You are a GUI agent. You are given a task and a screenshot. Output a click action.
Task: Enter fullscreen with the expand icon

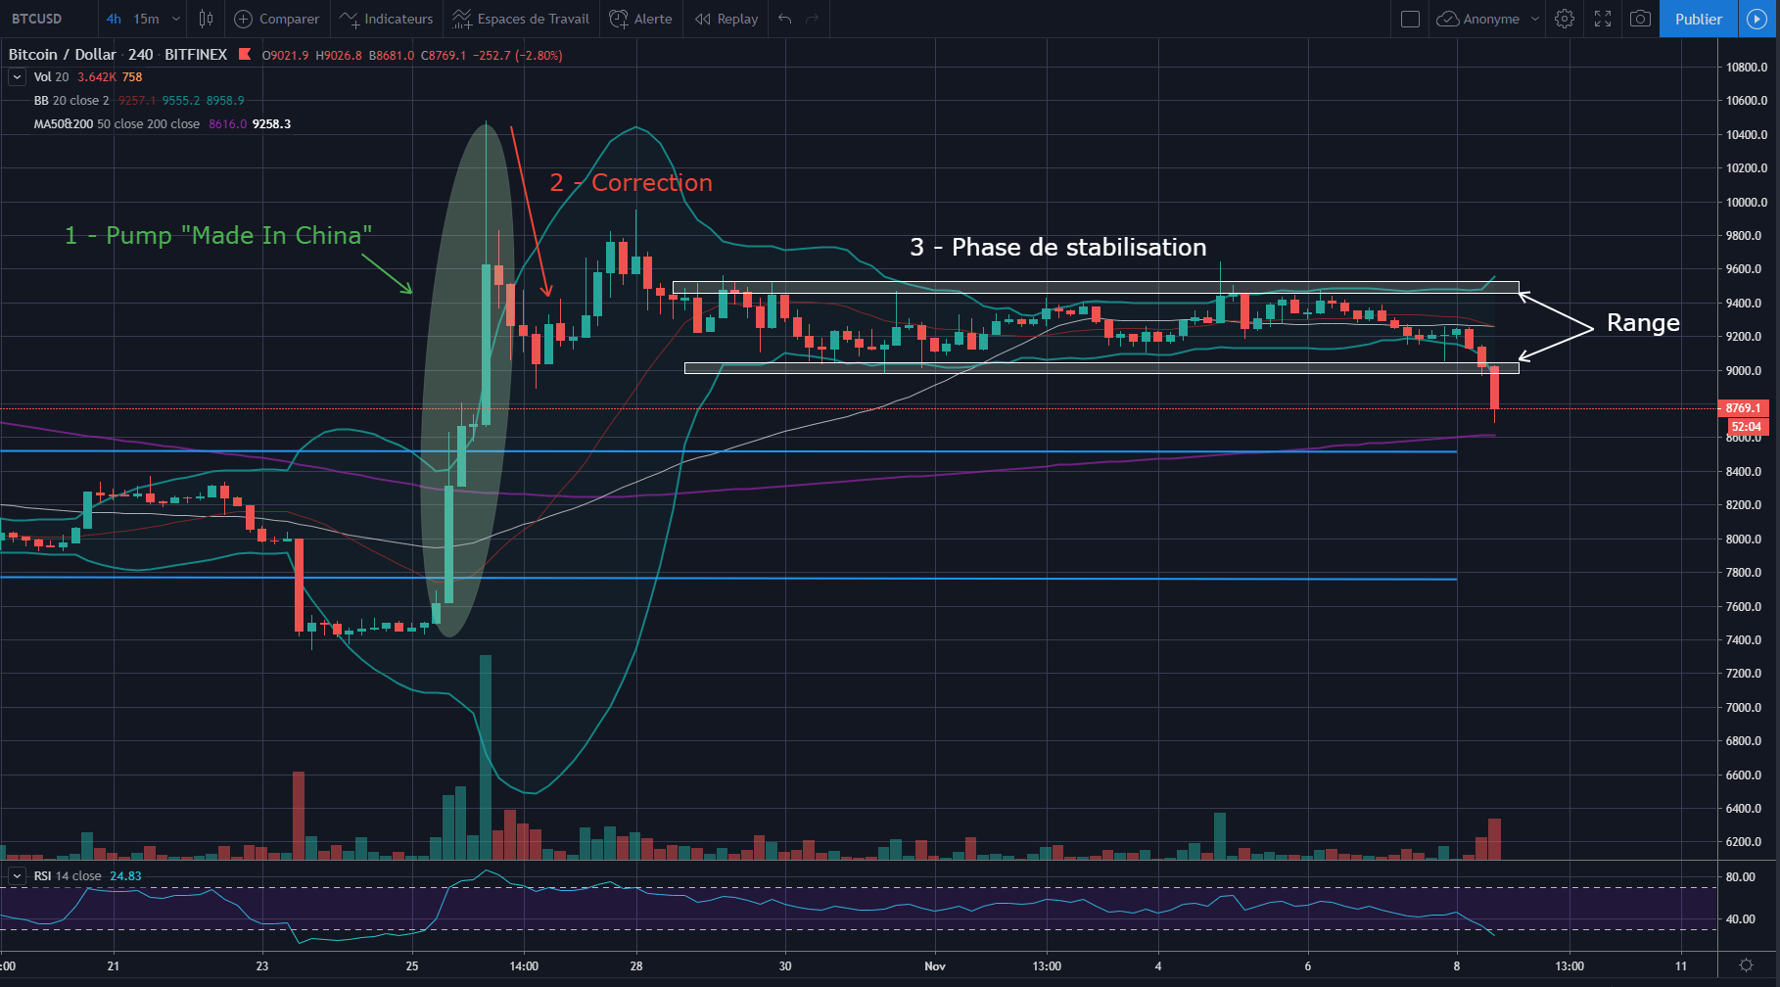pyautogui.click(x=1603, y=19)
